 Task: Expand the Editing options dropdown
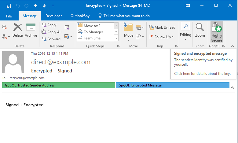[x=185, y=31]
